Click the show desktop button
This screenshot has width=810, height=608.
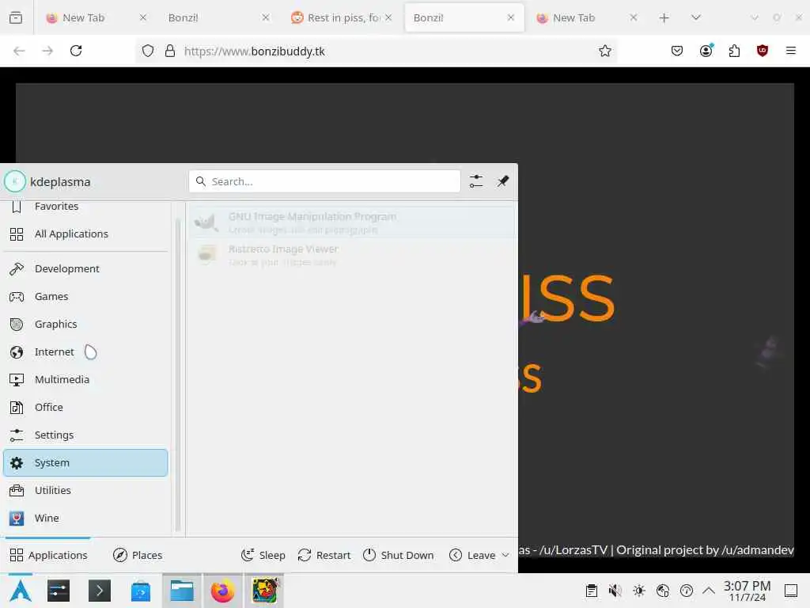tap(791, 591)
